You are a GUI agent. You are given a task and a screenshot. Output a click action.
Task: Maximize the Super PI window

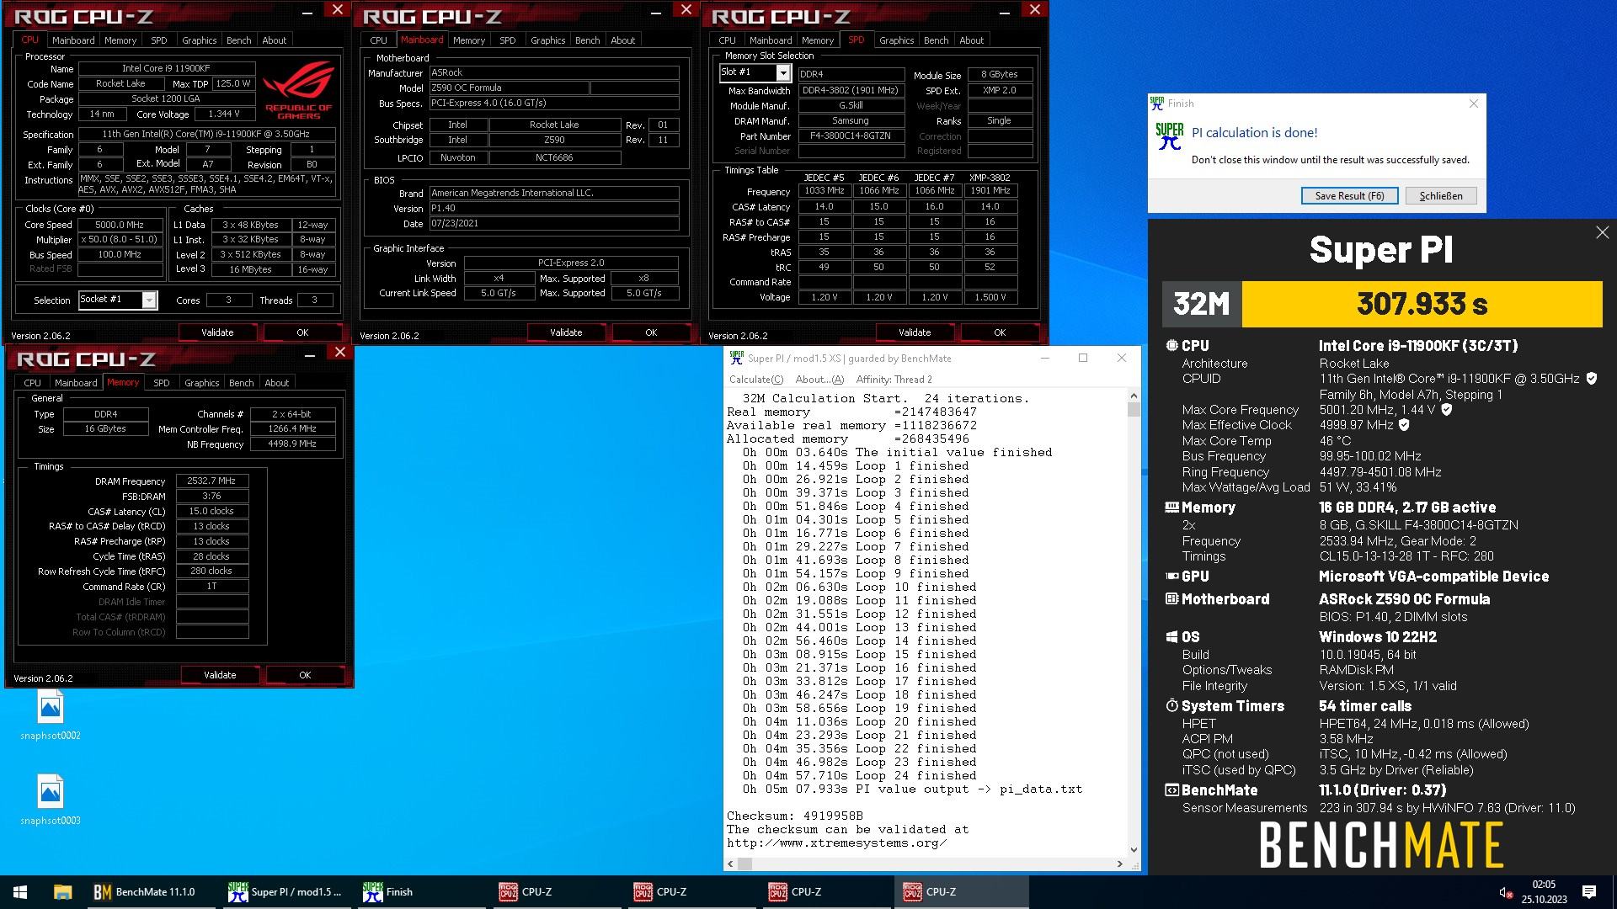click(1083, 358)
